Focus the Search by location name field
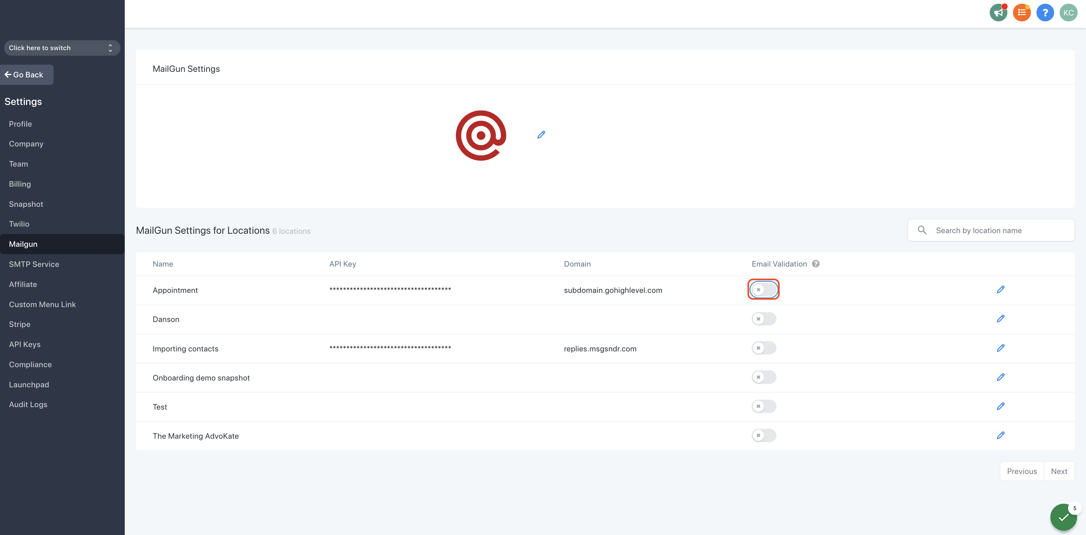Viewport: 1086px width, 535px height. pos(991,230)
